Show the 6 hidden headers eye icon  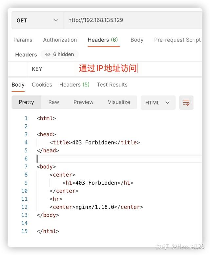pyautogui.click(x=48, y=54)
